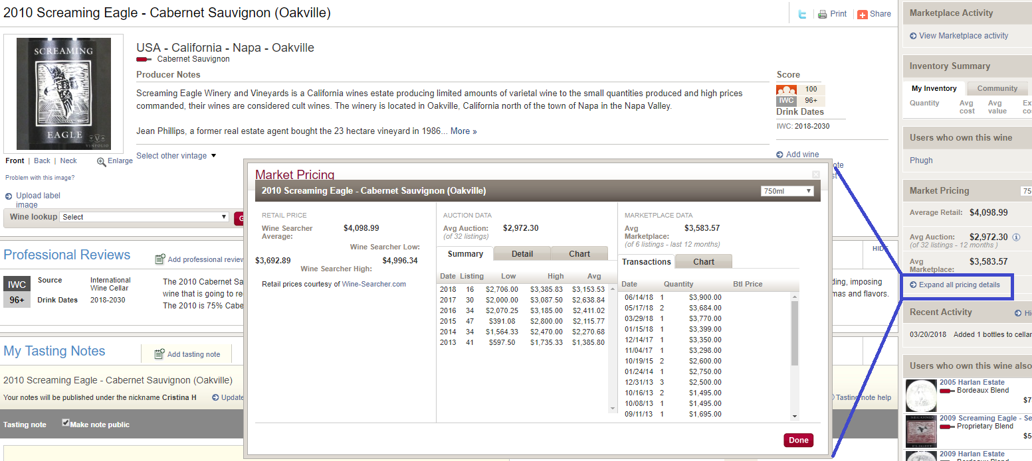This screenshot has height=461, width=1032.
Task: Toggle the Make note public checkbox
Action: (x=66, y=423)
